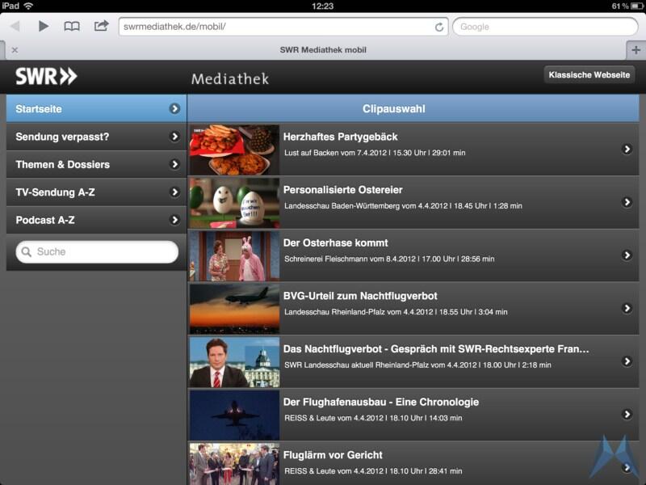Open the BVG-Urteil airplane sunset thumbnail
This screenshot has height=485, width=646.
tap(234, 309)
